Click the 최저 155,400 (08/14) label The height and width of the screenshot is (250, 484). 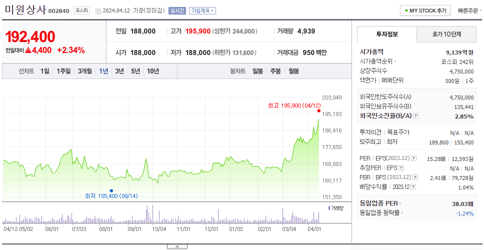(x=111, y=196)
